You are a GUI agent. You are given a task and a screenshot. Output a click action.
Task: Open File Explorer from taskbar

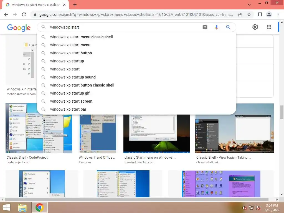click(x=23, y=207)
